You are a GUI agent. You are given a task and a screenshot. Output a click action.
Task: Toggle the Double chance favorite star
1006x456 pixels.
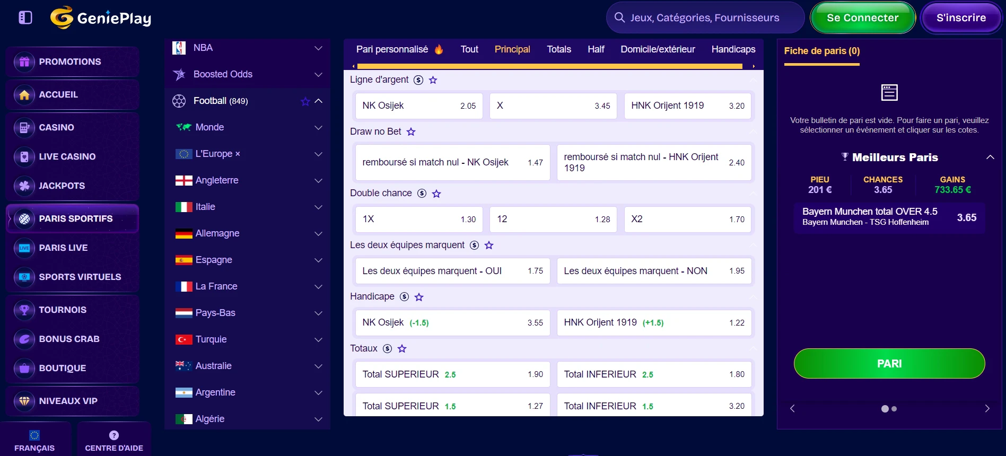[x=436, y=194]
